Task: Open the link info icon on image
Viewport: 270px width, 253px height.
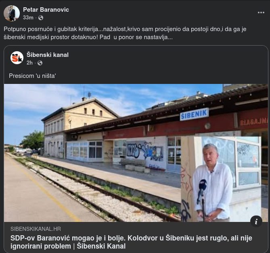Action: point(256,222)
